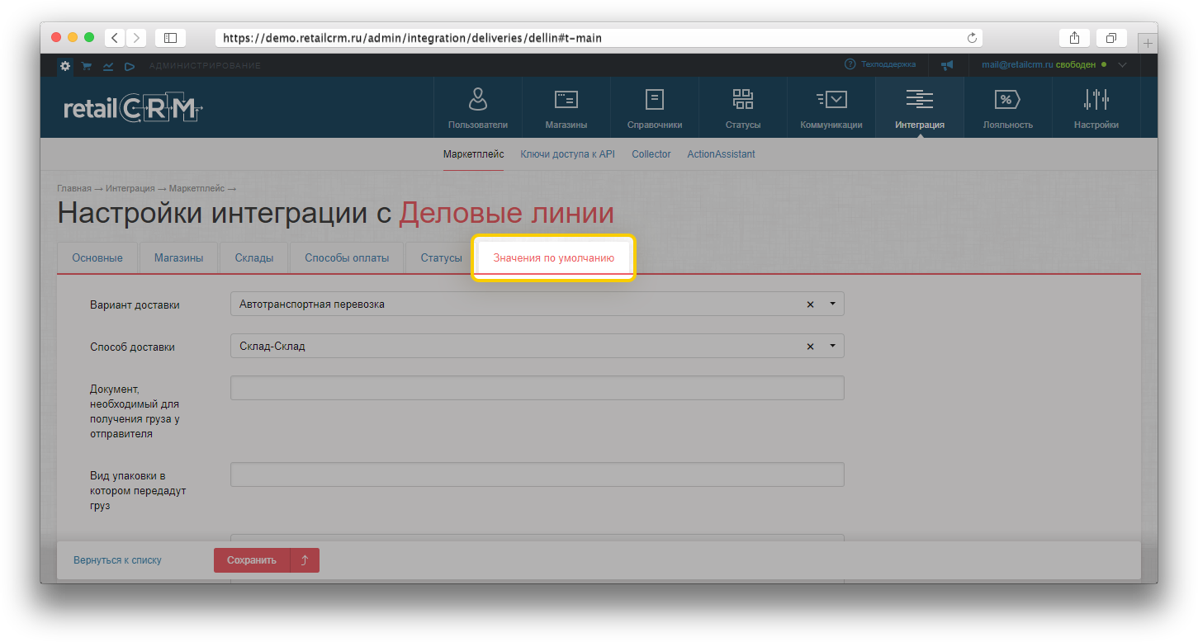1198x642 pixels.
Task: Open the Коммуникации section icon
Action: pos(831,100)
